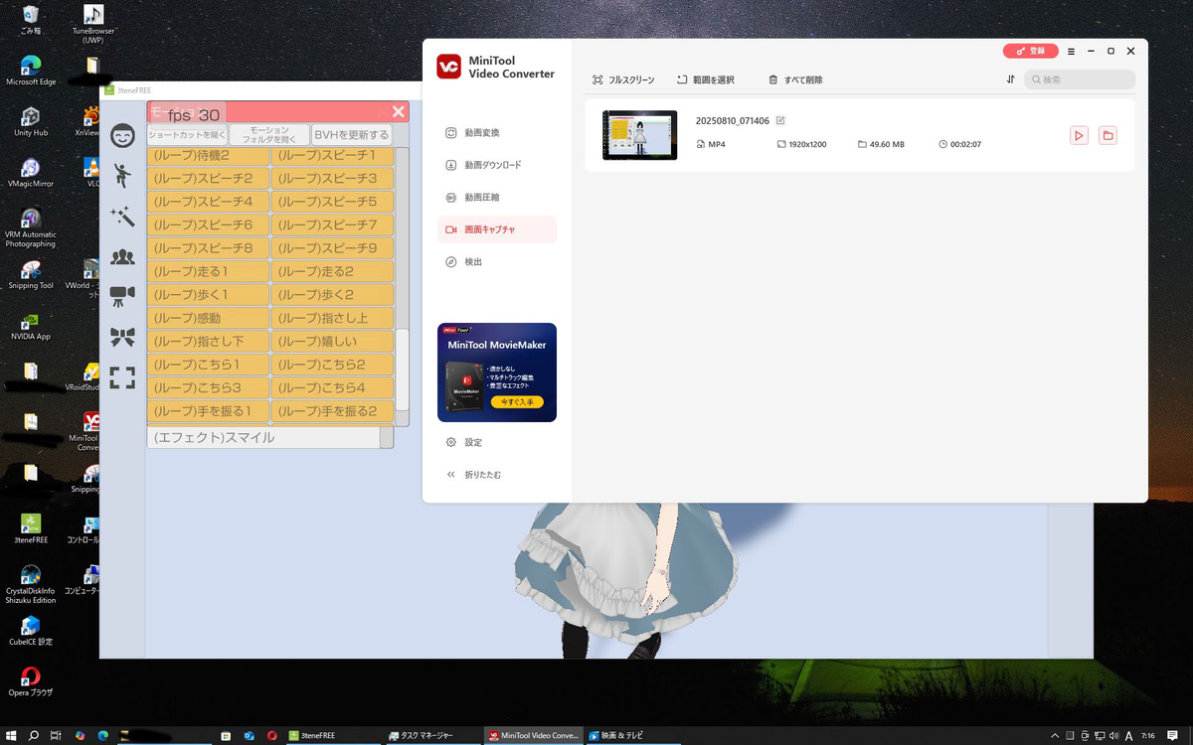The height and width of the screenshot is (745, 1193).
Task: Switch to 映画 & テレビ in taskbar
Action: coord(631,736)
